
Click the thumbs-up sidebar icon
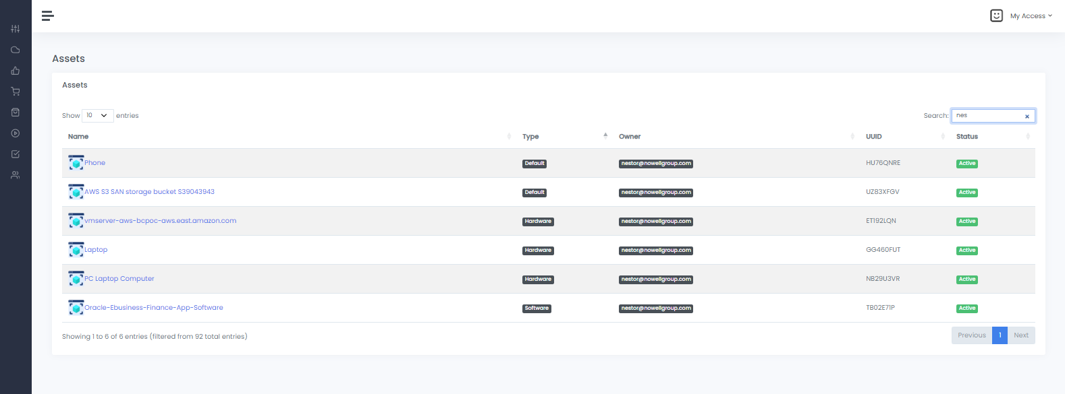tap(16, 71)
